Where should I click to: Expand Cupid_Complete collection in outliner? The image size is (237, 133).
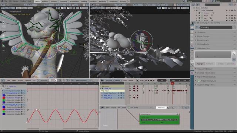194,10
